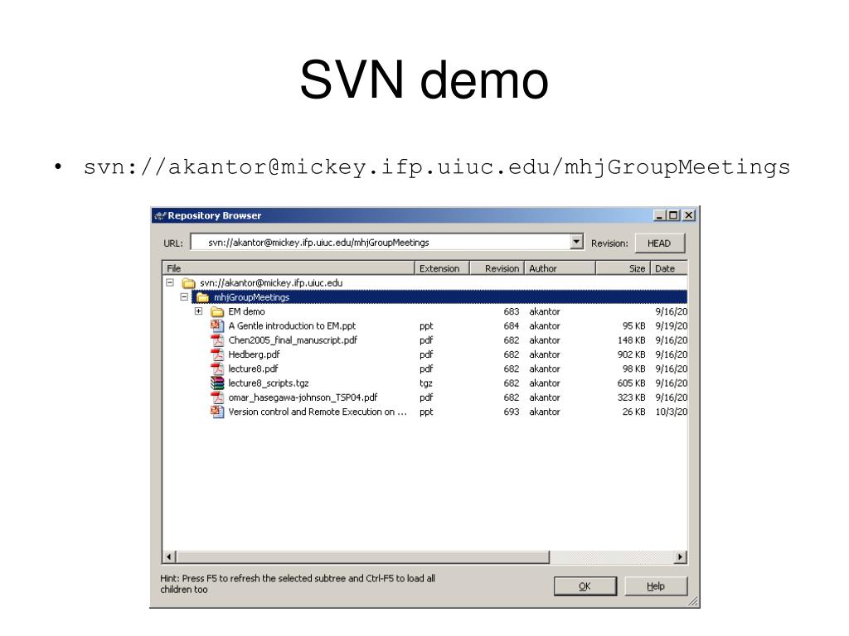Select lecture8.pdf file name
Screen dimensions: 849x636
(253, 369)
